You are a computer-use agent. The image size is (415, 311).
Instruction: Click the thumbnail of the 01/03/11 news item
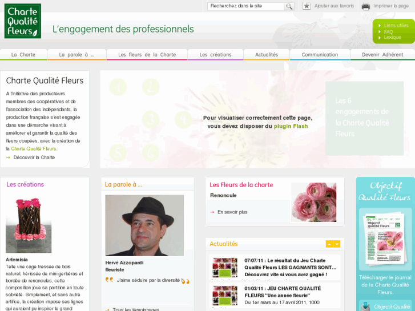225,296
